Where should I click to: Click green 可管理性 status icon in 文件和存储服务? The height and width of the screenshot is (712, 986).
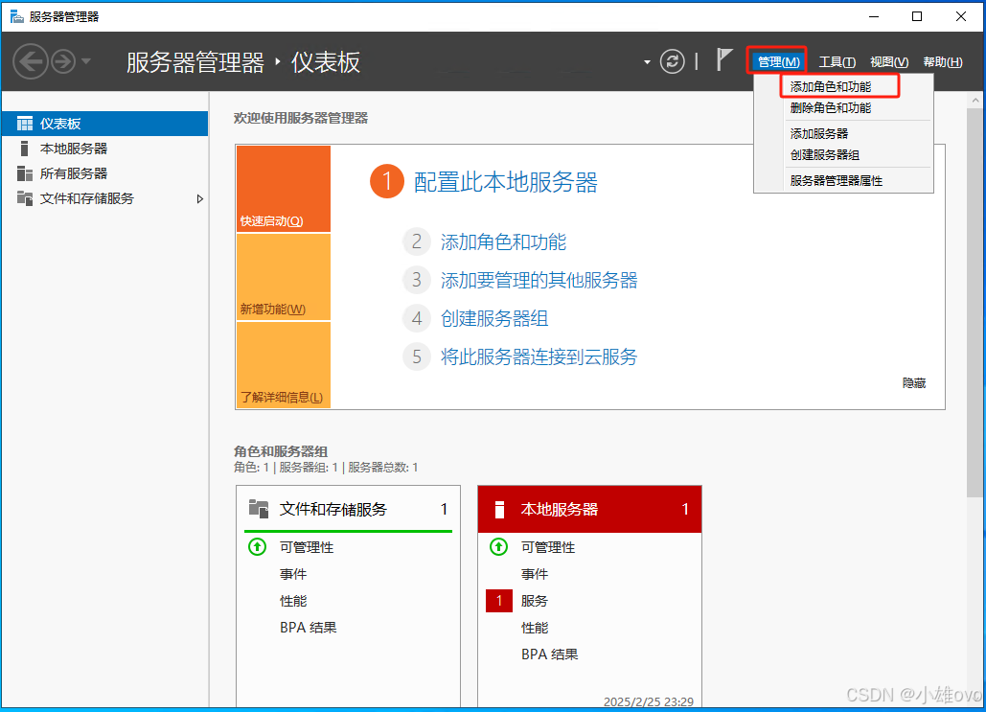point(257,546)
